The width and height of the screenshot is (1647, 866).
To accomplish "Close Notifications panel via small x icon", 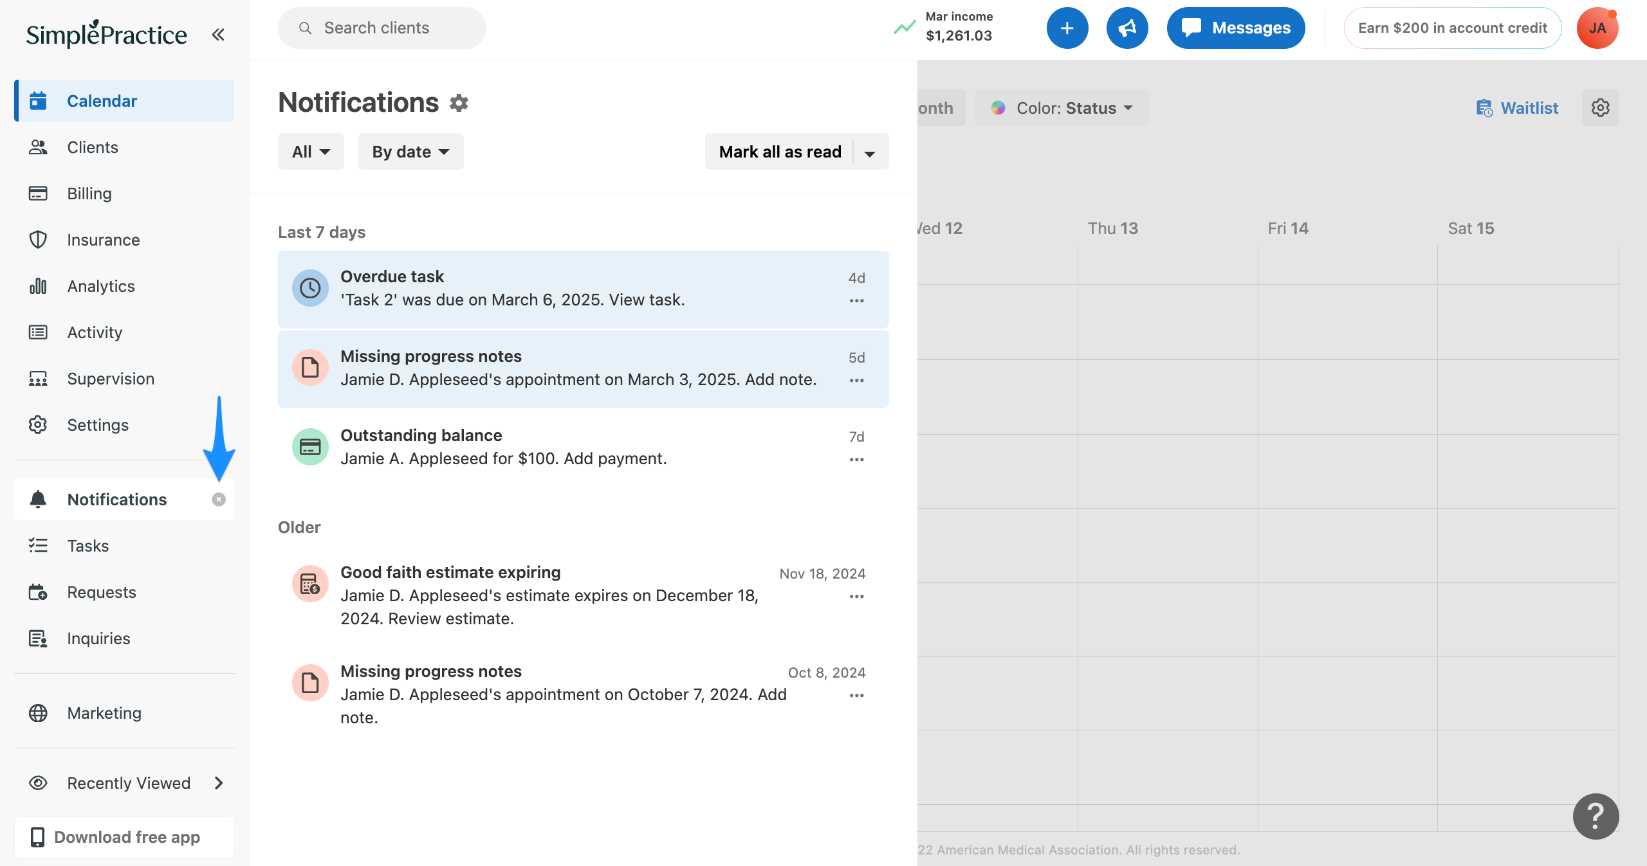I will [x=219, y=500].
